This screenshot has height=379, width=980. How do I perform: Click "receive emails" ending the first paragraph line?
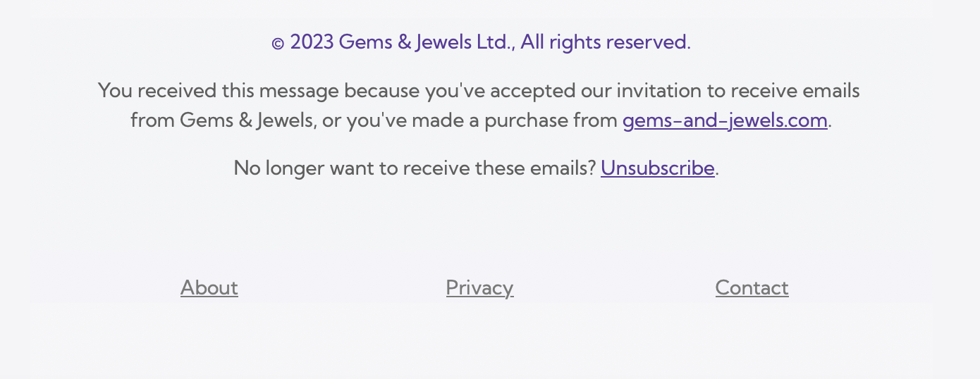click(795, 91)
